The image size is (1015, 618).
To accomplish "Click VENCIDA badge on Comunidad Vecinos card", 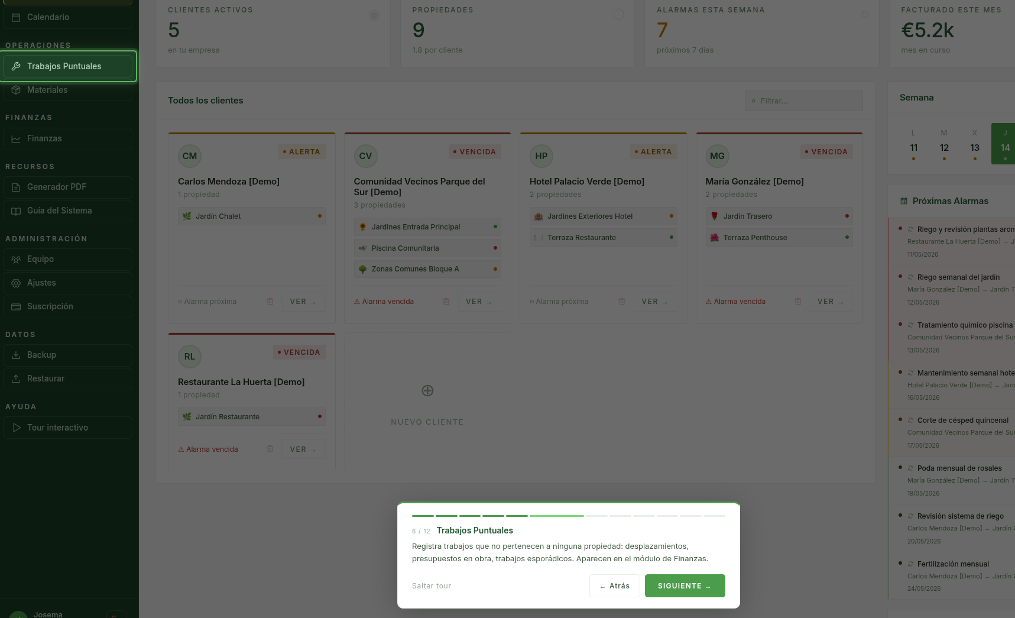I will [x=475, y=152].
